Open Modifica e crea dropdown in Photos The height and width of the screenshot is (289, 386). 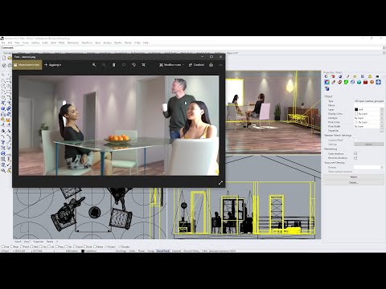point(171,65)
